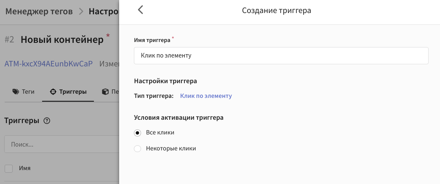Viewport: 440px width, 184px height.
Task: Click the tag icon beside Теги
Action: [x=16, y=92]
